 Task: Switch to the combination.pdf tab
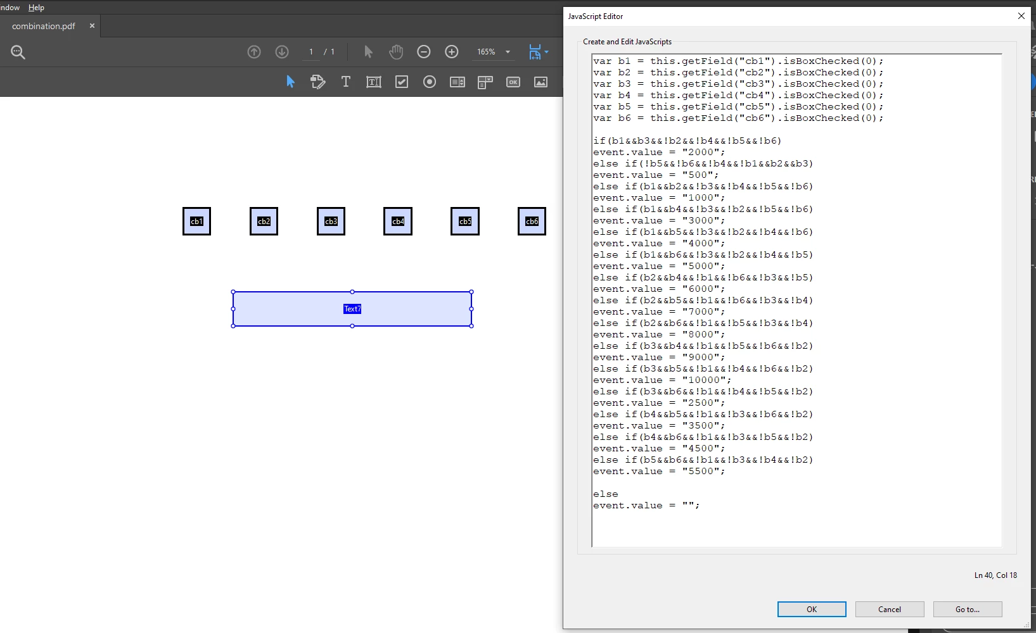pos(44,26)
